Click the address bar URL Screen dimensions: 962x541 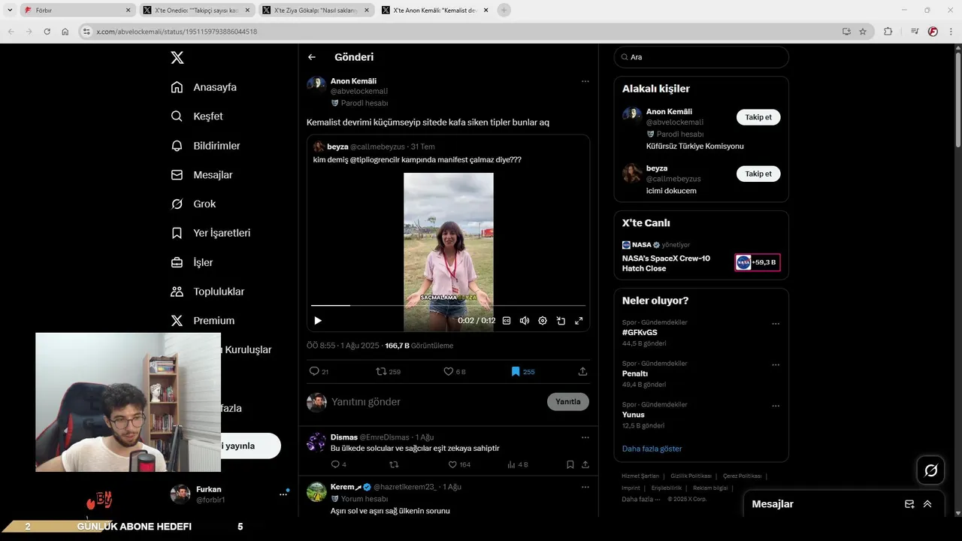tap(177, 32)
